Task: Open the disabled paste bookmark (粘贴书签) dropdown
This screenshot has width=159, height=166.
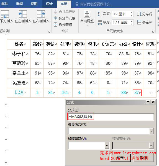Action: [151, 146]
